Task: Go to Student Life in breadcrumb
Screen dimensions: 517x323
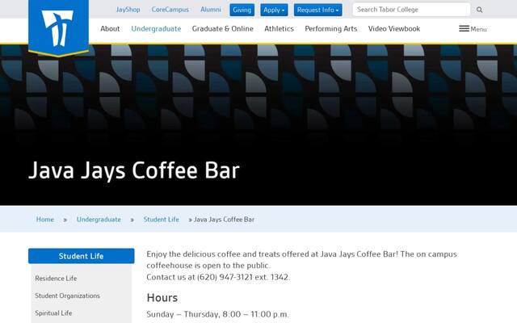Action: coord(162,219)
